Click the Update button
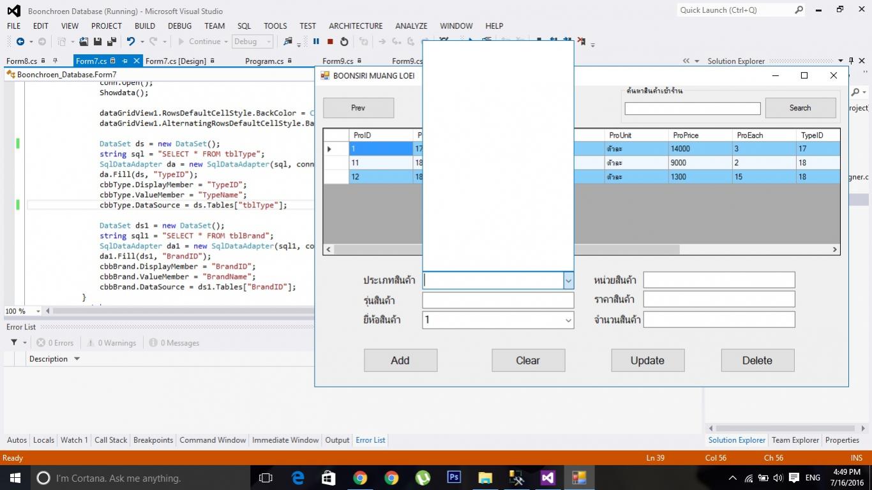This screenshot has height=490, width=872. pos(648,360)
